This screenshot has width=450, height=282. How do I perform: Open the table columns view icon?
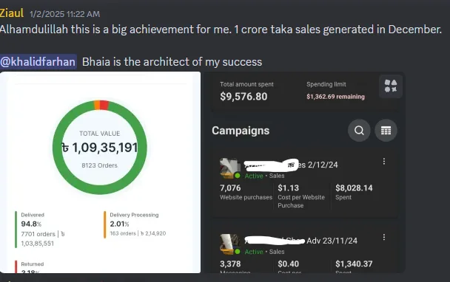386,131
